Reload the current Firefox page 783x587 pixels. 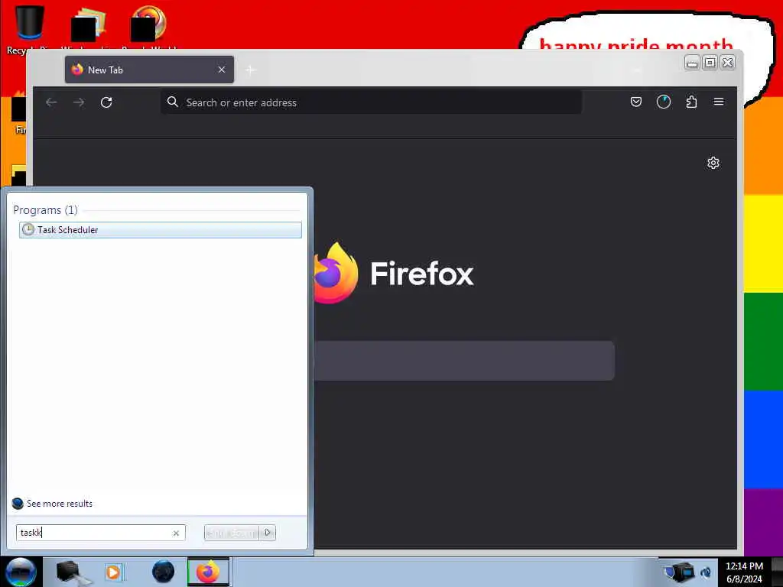tap(106, 102)
